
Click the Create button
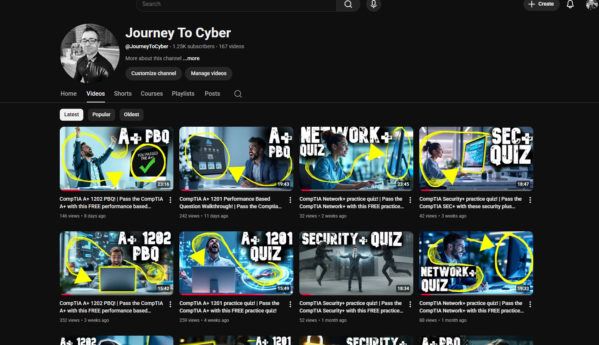coord(541,4)
